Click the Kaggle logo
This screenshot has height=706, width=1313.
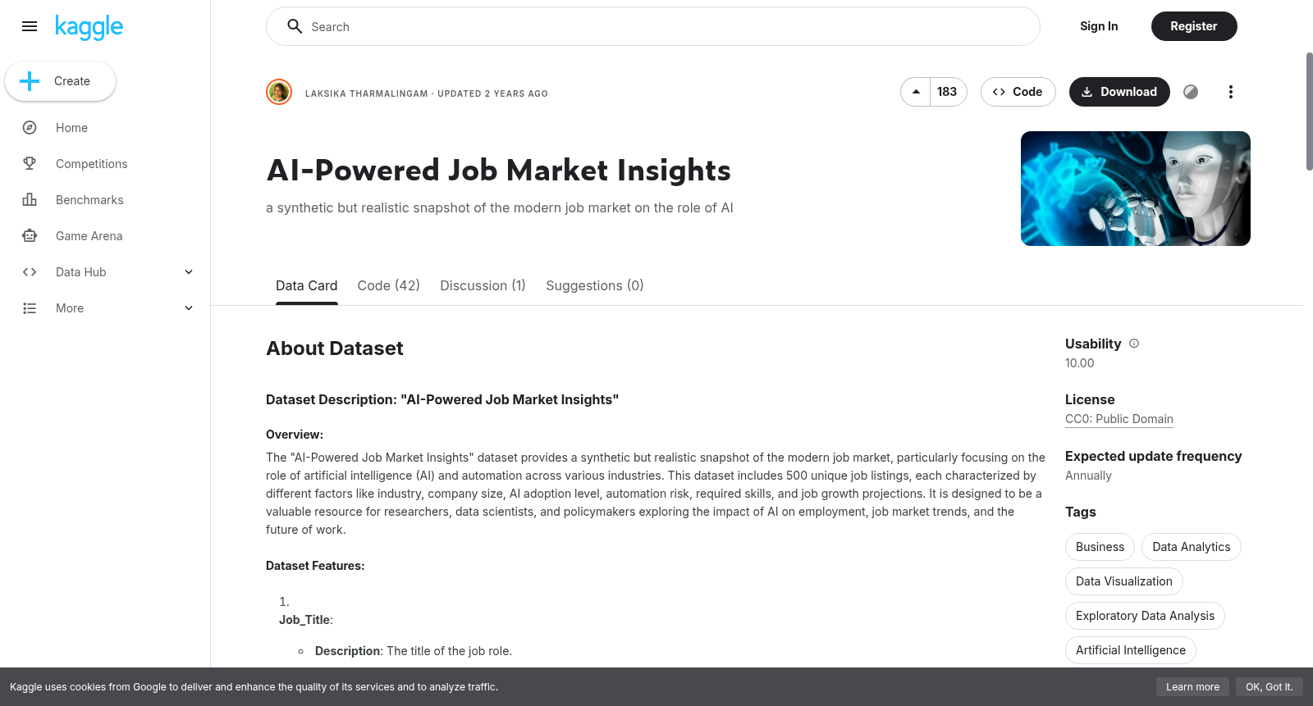tap(89, 27)
